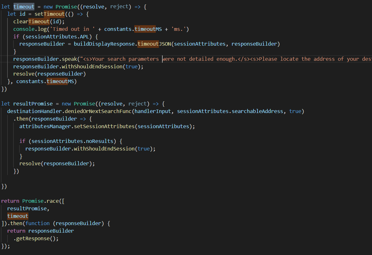Click the resultPromise variable declaration
This screenshot has height=255, width=372.
(x=33, y=104)
